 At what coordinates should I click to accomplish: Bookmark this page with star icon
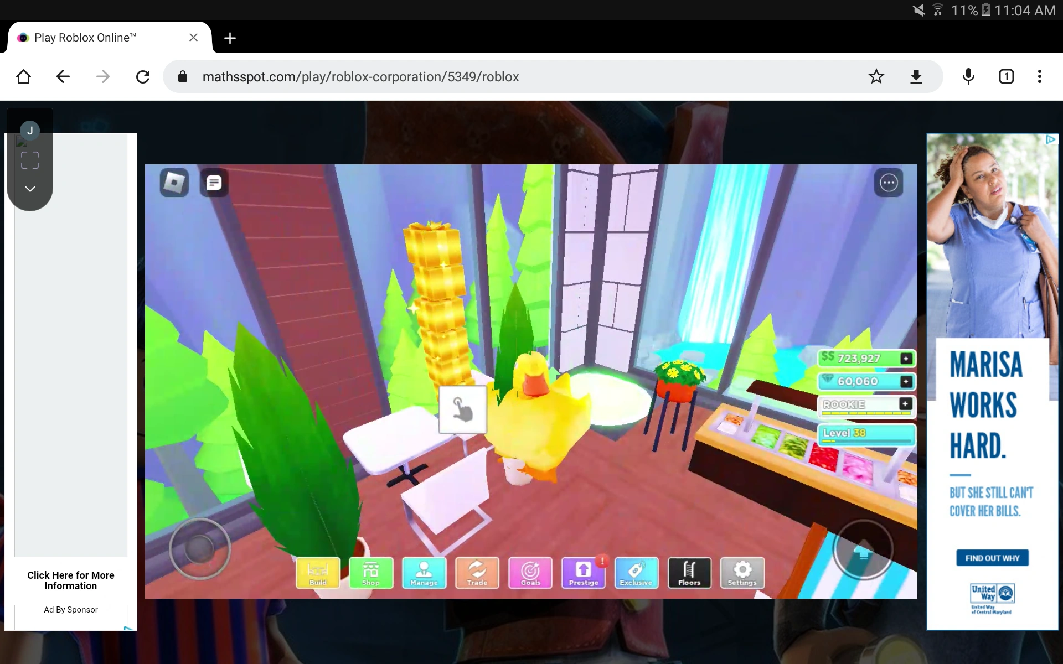pos(876,76)
